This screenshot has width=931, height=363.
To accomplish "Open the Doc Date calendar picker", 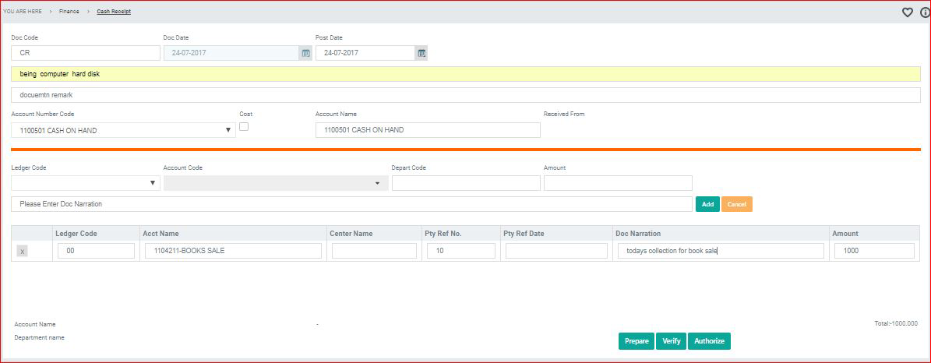I will 305,53.
